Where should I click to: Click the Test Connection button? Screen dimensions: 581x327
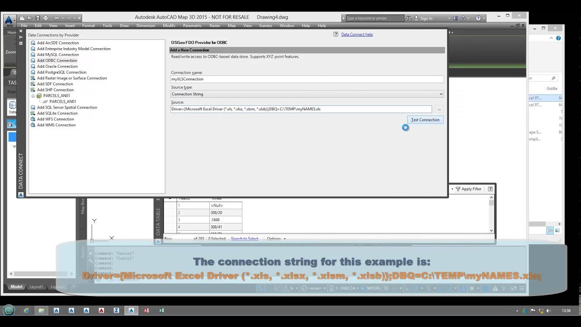(x=425, y=120)
